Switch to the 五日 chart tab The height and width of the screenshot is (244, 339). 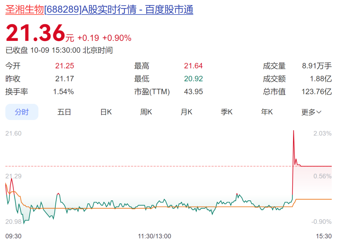click(64, 112)
